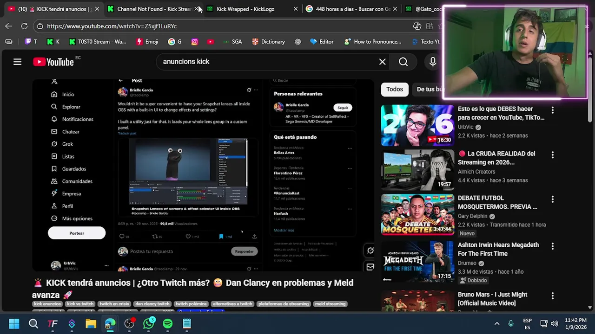Screen dimensions: 595x334
Task: Open the Bruno Mars I Just Might title
Action: (492, 299)
